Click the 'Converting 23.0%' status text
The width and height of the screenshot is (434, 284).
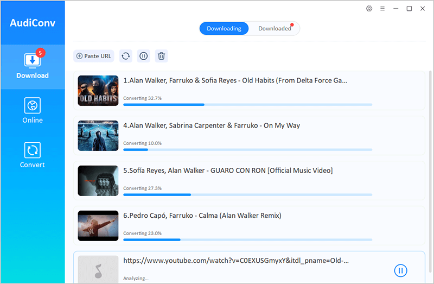[142, 233]
